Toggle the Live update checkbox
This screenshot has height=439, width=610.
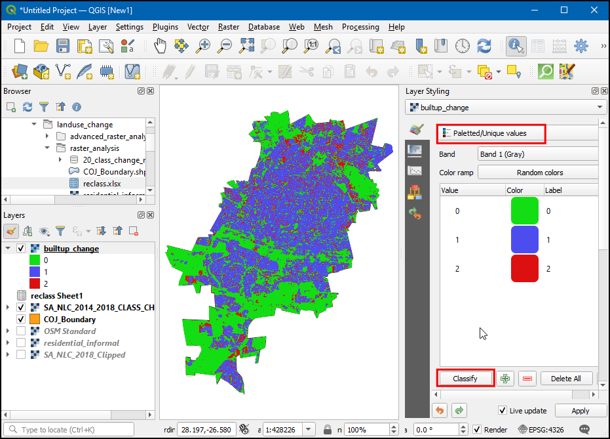(503, 411)
